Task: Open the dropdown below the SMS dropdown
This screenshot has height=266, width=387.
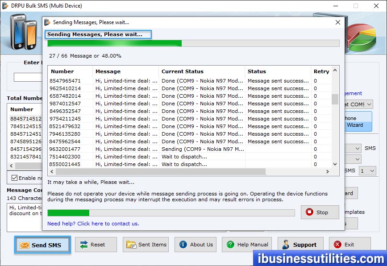Action: pos(358,159)
